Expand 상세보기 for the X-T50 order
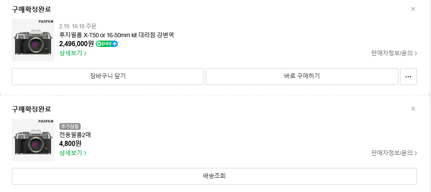This screenshot has height=192, width=431. point(73,53)
